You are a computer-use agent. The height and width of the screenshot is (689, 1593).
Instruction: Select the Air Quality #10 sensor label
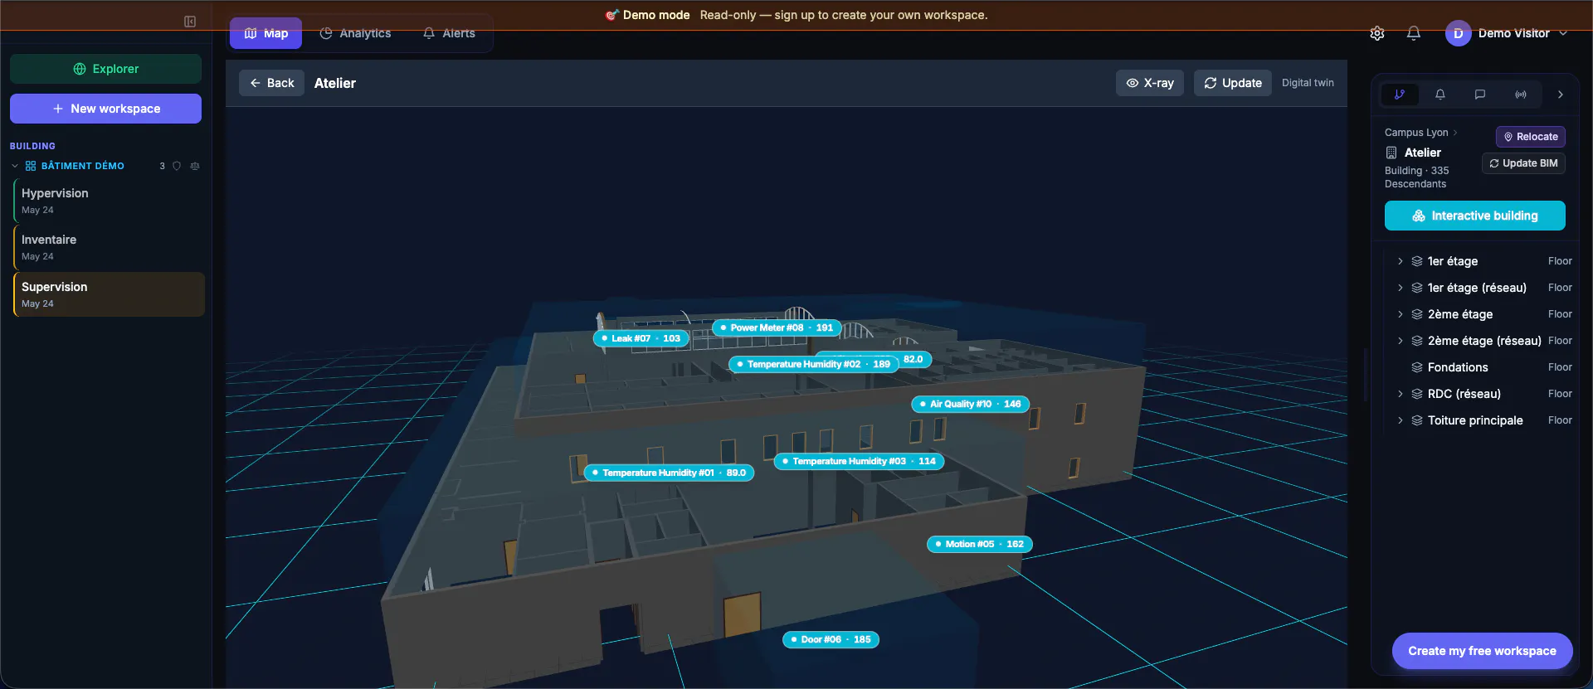[x=970, y=404]
